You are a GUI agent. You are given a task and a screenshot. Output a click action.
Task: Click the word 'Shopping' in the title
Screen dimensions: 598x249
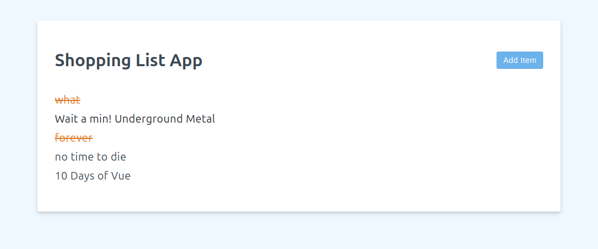[93, 60]
